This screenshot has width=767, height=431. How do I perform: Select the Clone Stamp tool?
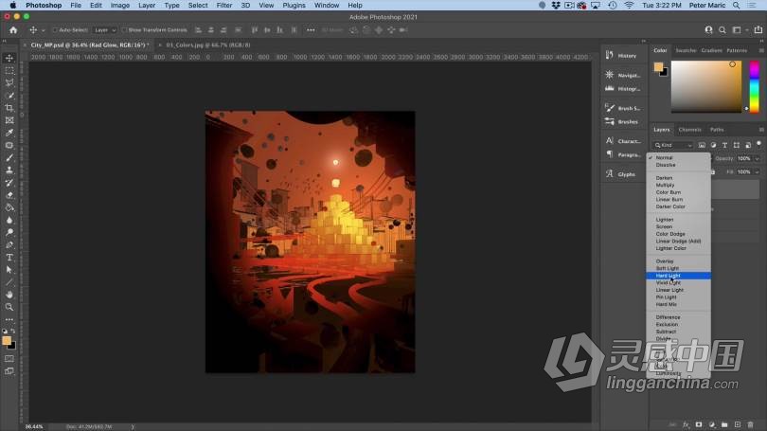click(x=9, y=171)
